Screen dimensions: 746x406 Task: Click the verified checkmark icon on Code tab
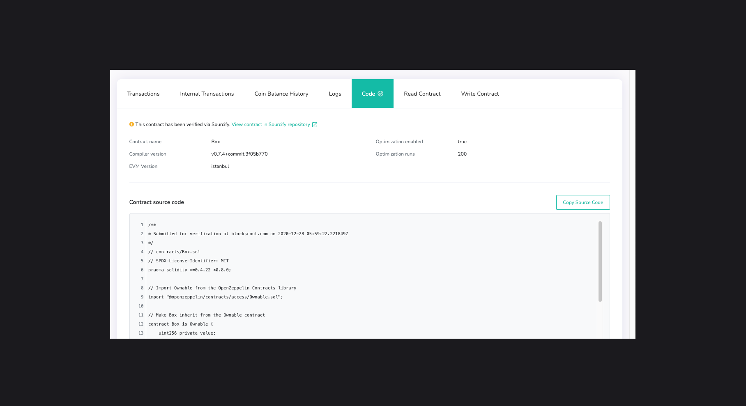380,94
